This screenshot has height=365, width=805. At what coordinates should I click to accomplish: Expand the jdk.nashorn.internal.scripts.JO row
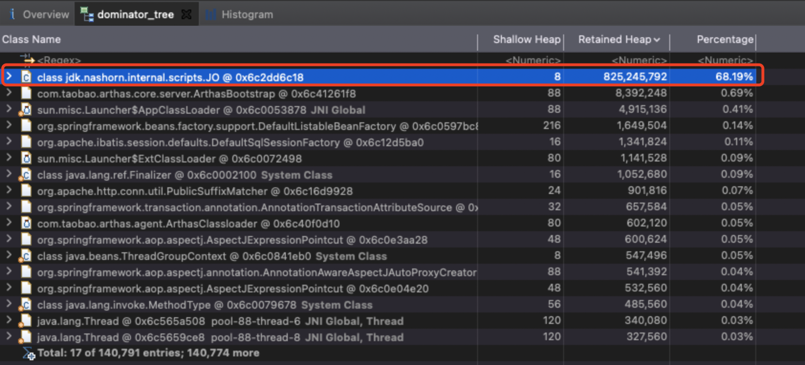[9, 76]
